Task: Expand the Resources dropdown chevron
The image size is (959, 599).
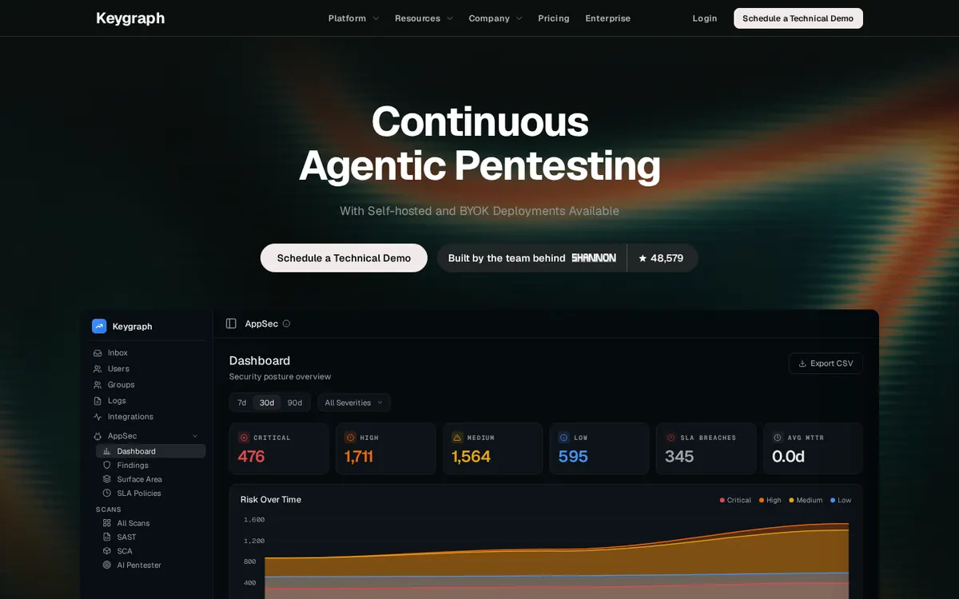Action: [449, 18]
